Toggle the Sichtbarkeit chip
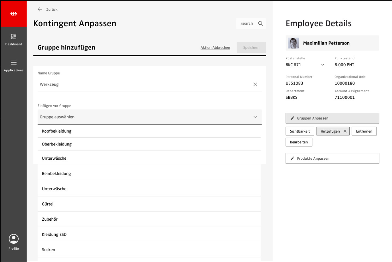Image resolution: width=392 pixels, height=262 pixels. point(300,131)
